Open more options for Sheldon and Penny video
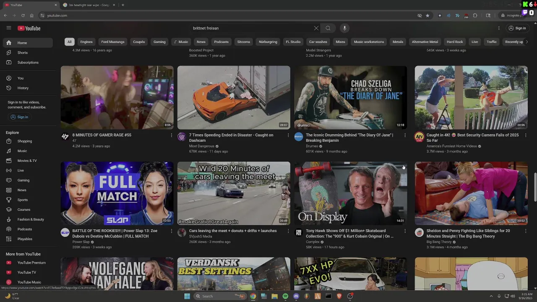This screenshot has height=302, width=537. click(x=526, y=231)
